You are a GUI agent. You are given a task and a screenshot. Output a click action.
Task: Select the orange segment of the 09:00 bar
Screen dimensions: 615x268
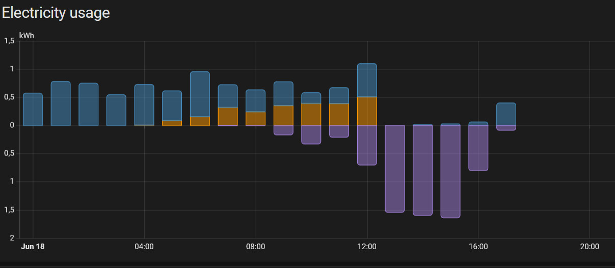tap(283, 115)
